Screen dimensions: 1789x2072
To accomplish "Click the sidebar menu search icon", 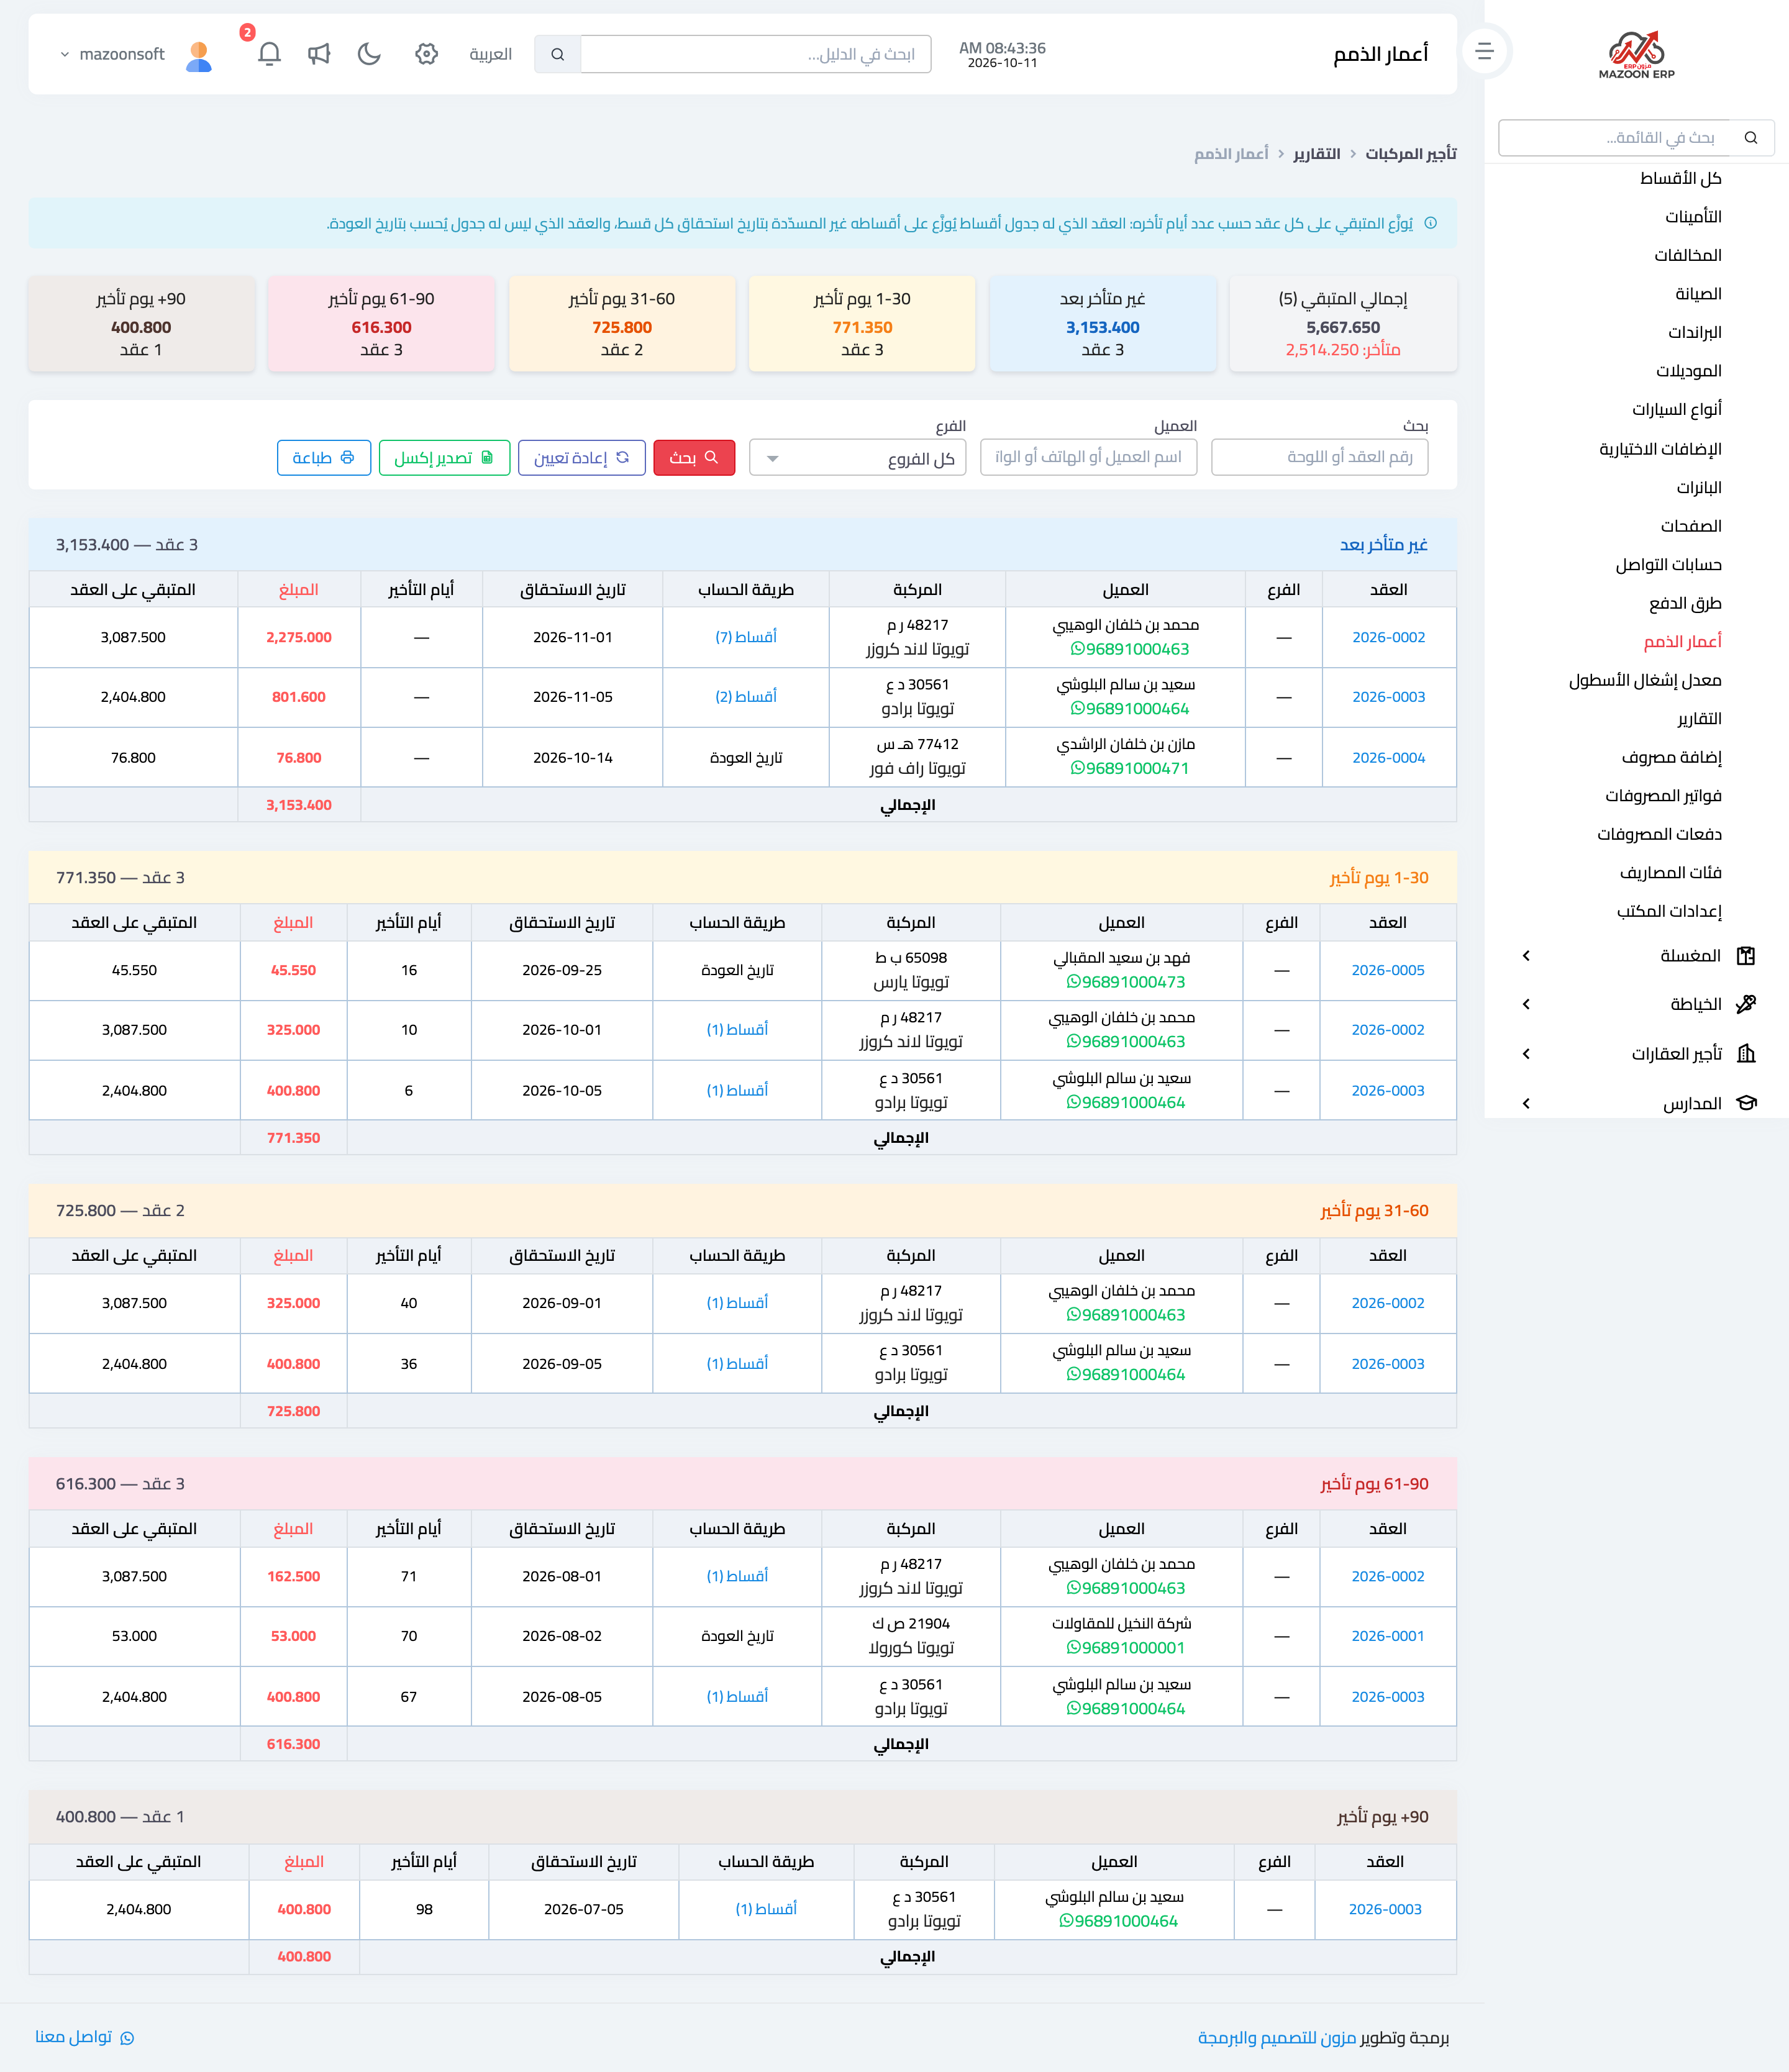I will pos(1751,138).
